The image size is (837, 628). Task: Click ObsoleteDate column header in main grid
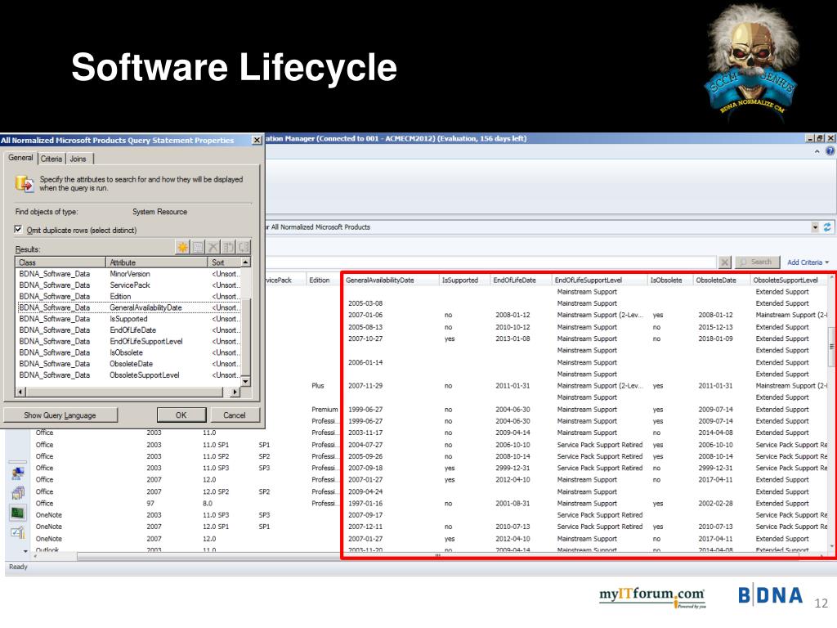click(722, 280)
